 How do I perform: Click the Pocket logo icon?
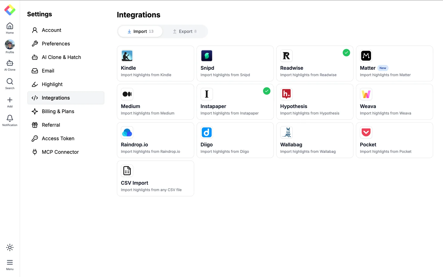(366, 132)
